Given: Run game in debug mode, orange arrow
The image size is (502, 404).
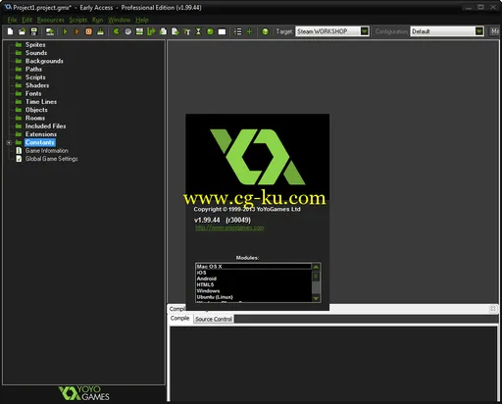Looking at the screenshot, I should [76, 31].
